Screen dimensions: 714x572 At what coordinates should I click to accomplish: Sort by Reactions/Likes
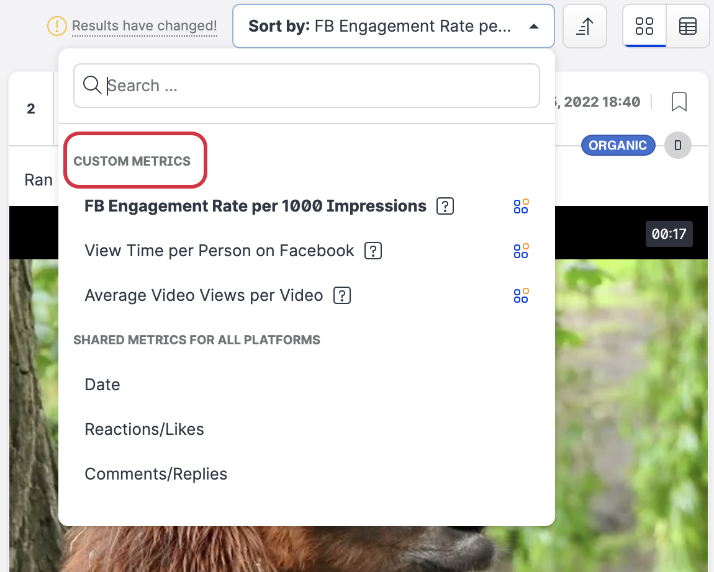[144, 429]
